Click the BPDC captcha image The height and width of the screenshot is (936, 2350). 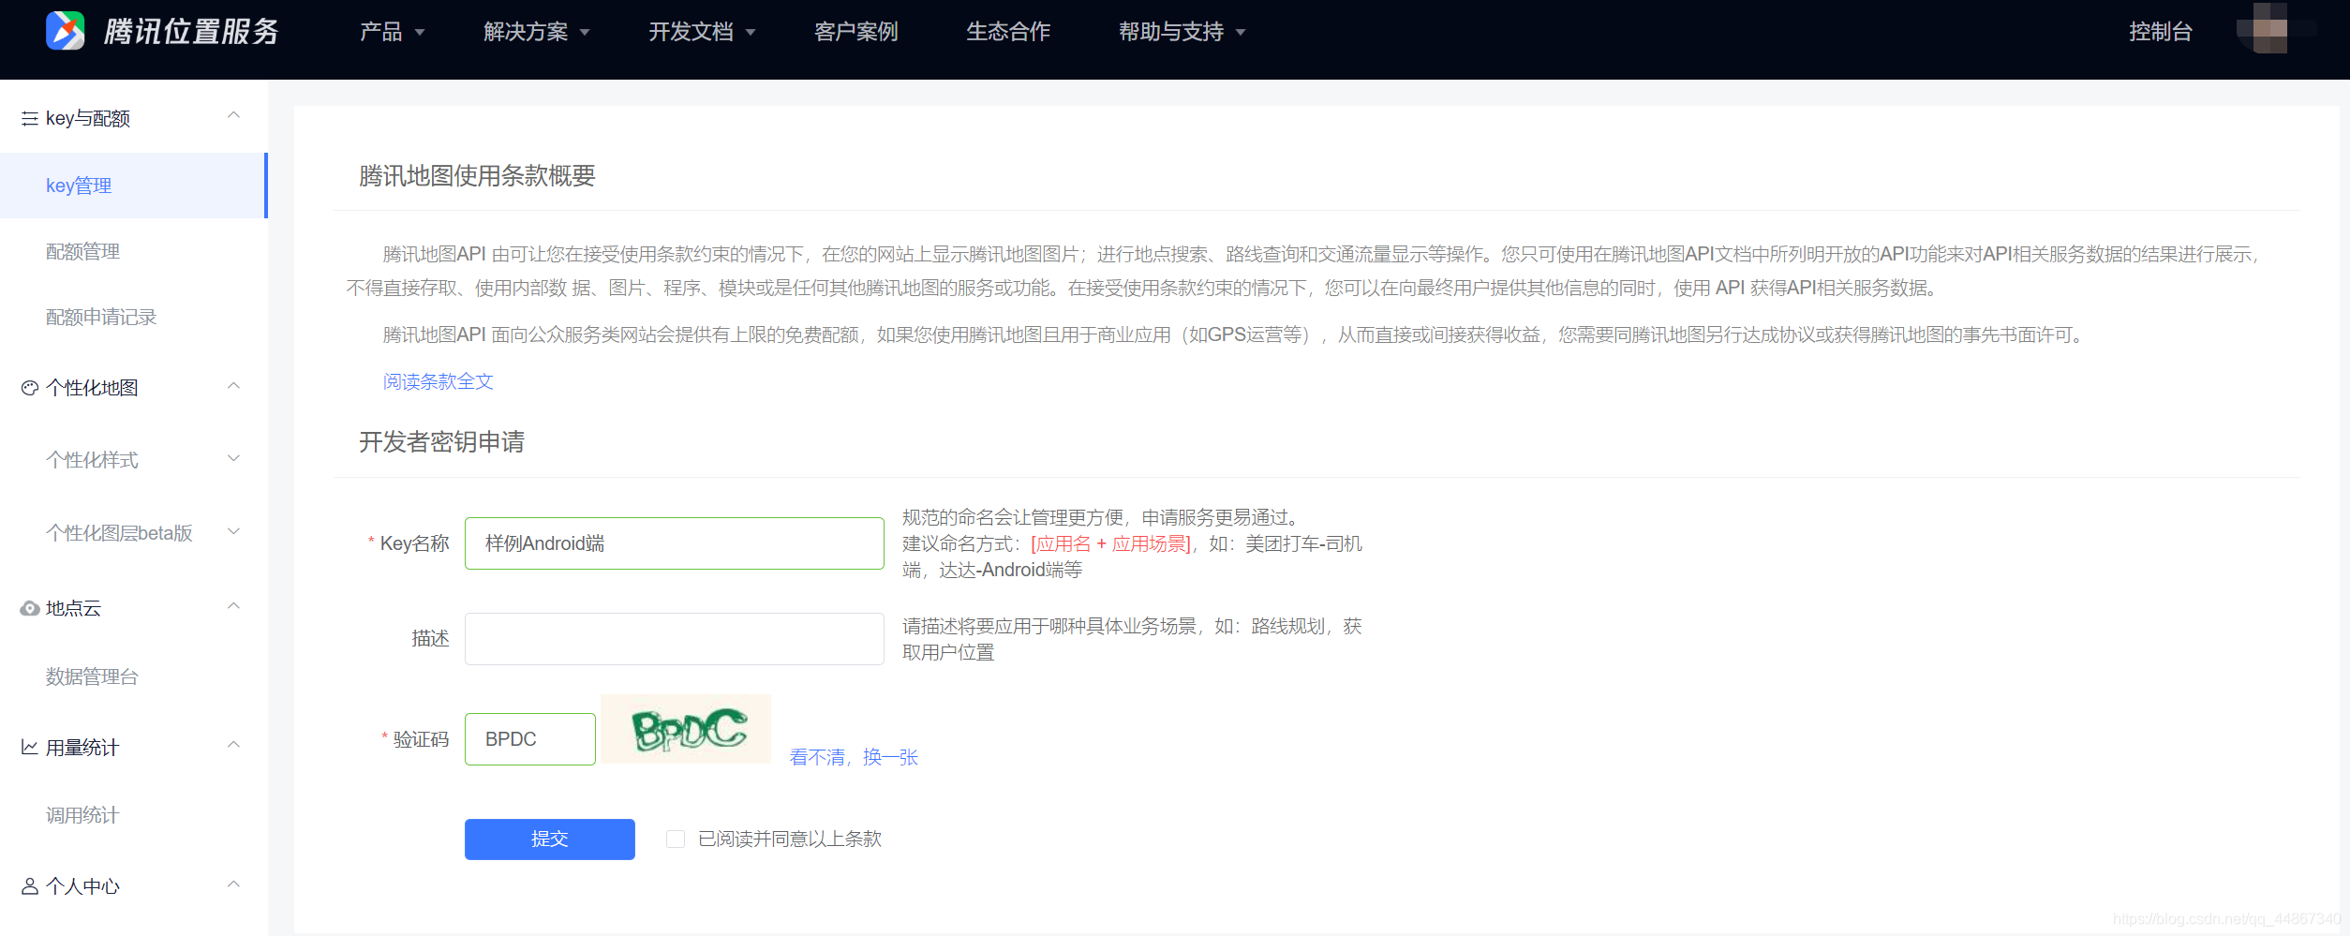(686, 729)
